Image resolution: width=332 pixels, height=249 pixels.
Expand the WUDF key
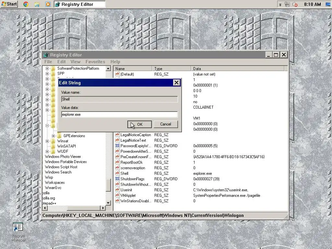pyautogui.click(x=47, y=152)
